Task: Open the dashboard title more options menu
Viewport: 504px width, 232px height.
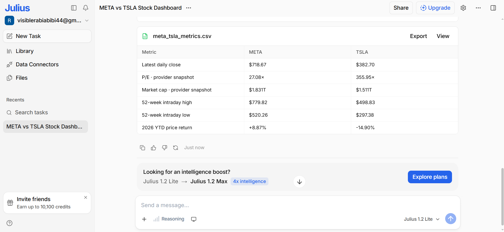Action: (189, 8)
